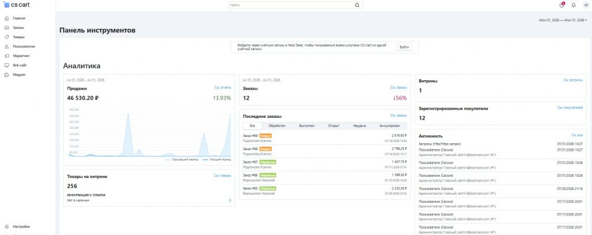This screenshot has height=235, width=592.
Task: Switch to the Открыт orders tab
Action: click(334, 126)
